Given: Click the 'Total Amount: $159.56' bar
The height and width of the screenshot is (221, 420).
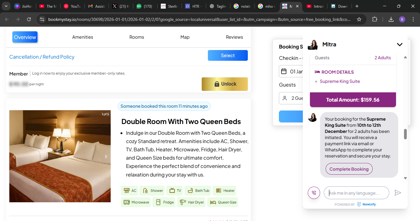Looking at the screenshot, I should (353, 100).
